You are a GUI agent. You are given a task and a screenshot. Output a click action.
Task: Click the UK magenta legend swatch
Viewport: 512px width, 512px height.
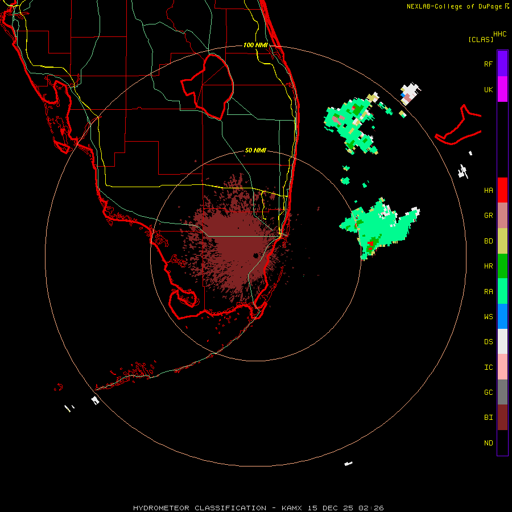(x=502, y=89)
